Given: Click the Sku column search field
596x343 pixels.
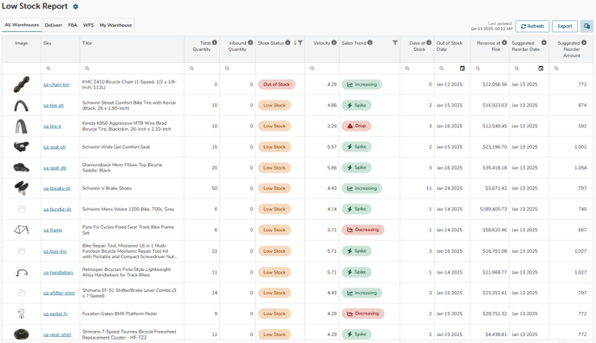Looking at the screenshot, I should (61, 68).
